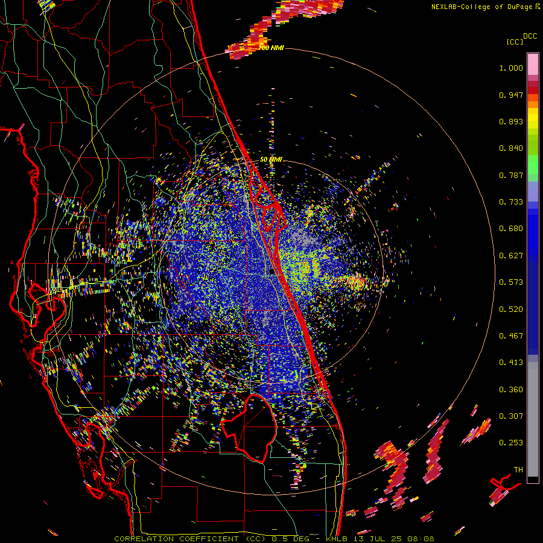Click the 0.947 scale value
543x543 pixels.
[511, 95]
